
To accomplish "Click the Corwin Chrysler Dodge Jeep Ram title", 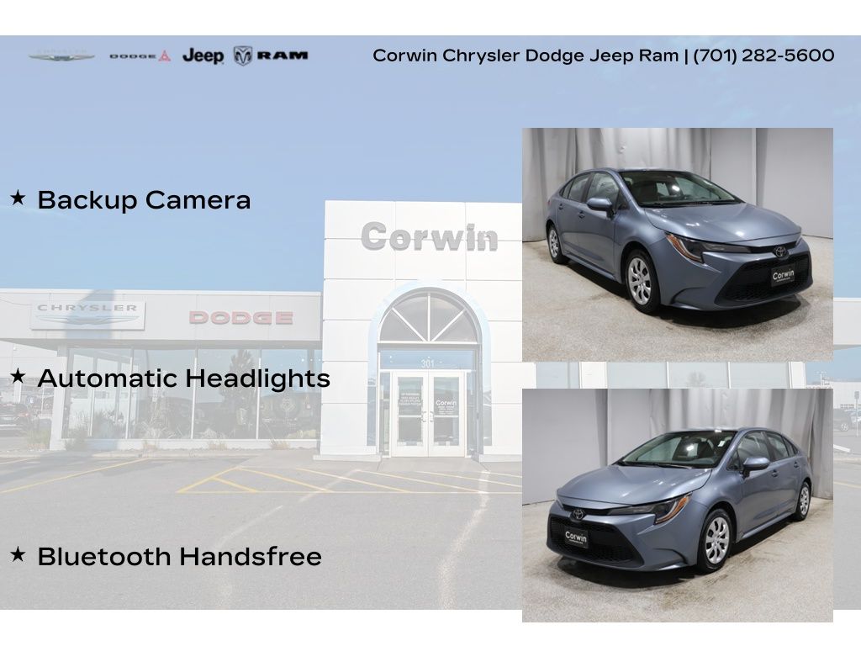I will pyautogui.click(x=525, y=56).
